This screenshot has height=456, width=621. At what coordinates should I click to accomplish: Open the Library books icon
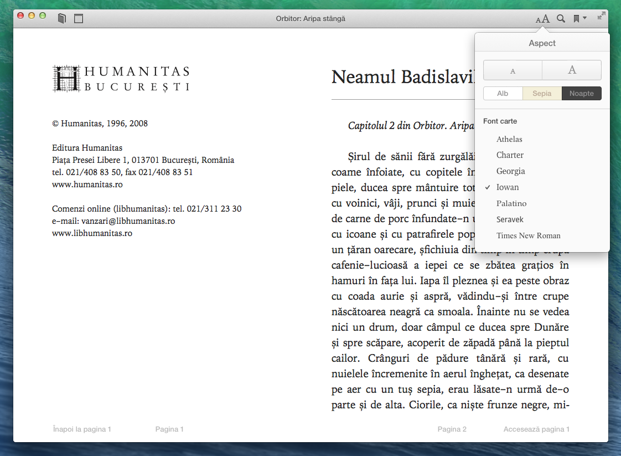point(62,18)
